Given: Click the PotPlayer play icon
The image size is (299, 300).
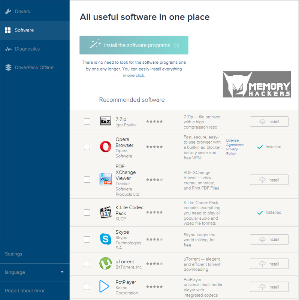Looking at the screenshot, I should (104, 286).
